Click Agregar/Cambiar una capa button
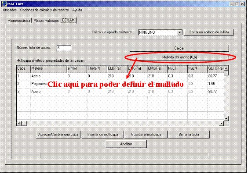Viewport: 248px width, 174px height. (58, 135)
